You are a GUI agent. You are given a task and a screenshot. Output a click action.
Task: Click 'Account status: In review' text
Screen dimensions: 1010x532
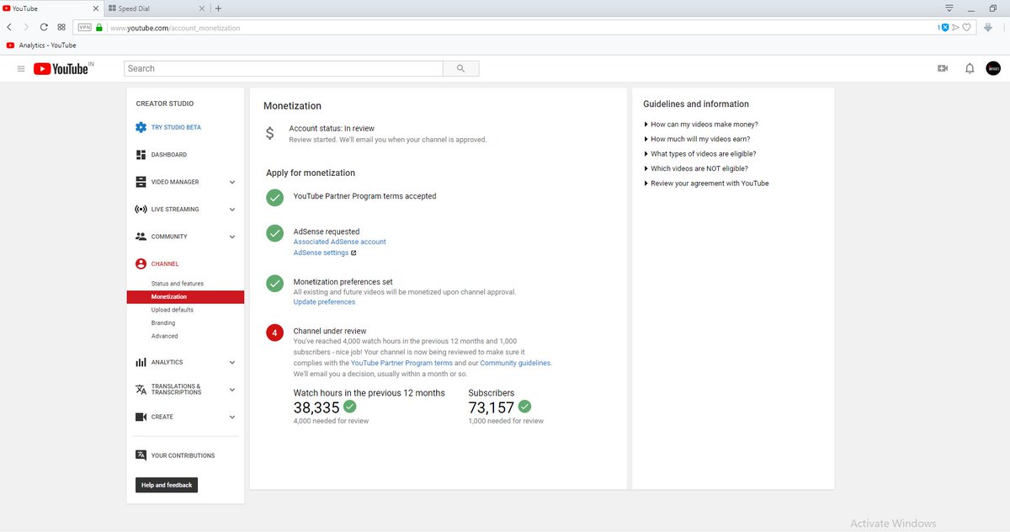pyautogui.click(x=332, y=129)
